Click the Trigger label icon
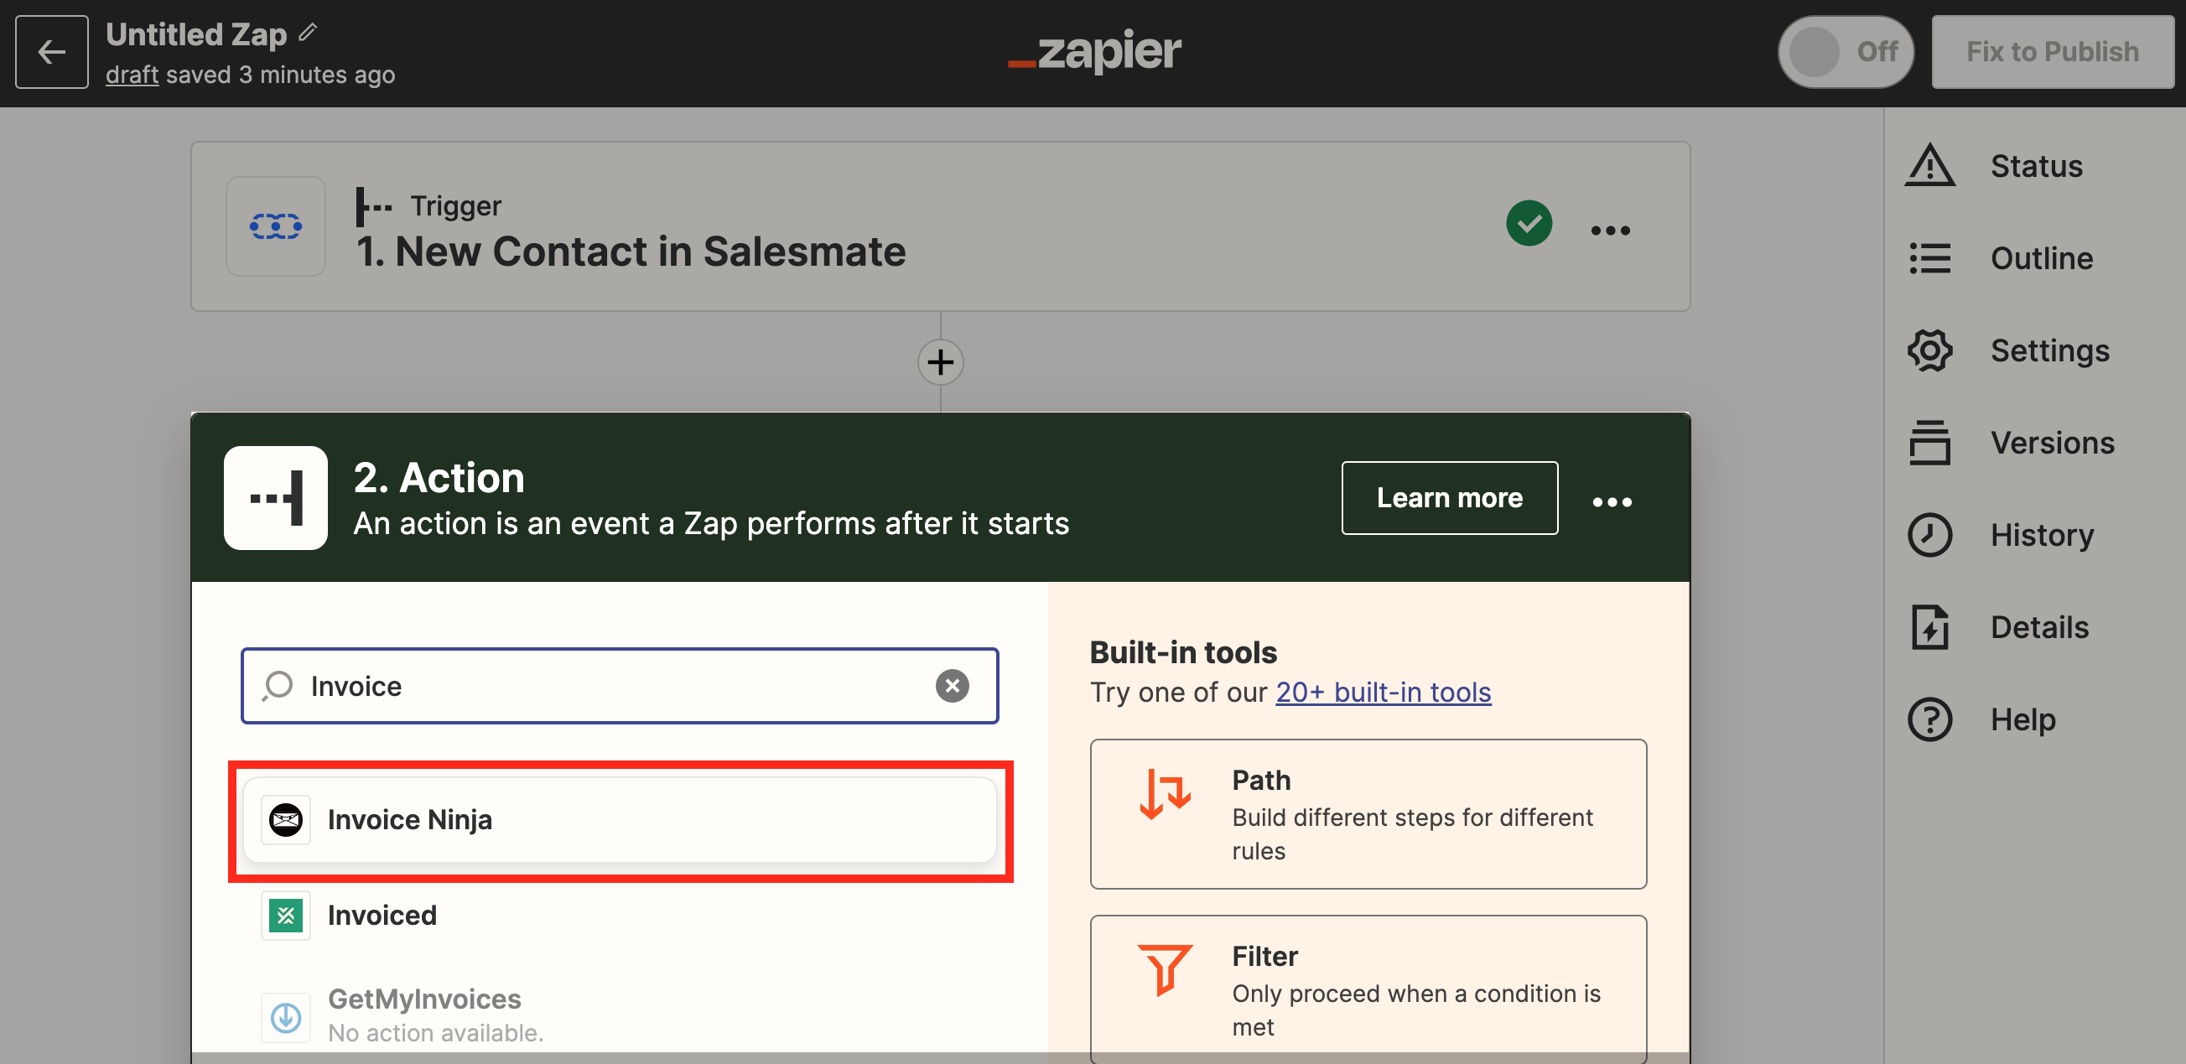Viewport: 2186px width, 1064px height. click(373, 206)
